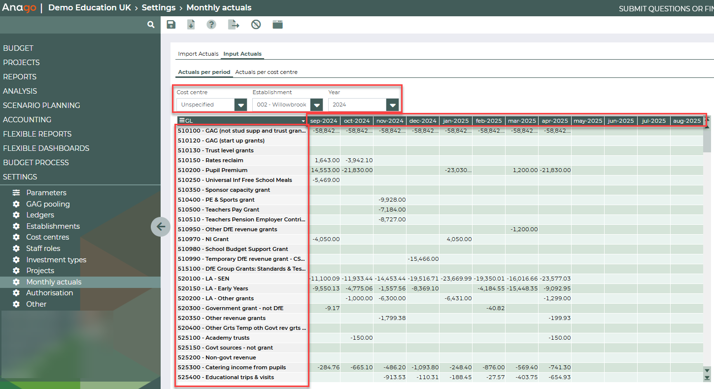This screenshot has height=389, width=714.
Task: Open the Cost centre dropdown
Action: [x=240, y=105]
